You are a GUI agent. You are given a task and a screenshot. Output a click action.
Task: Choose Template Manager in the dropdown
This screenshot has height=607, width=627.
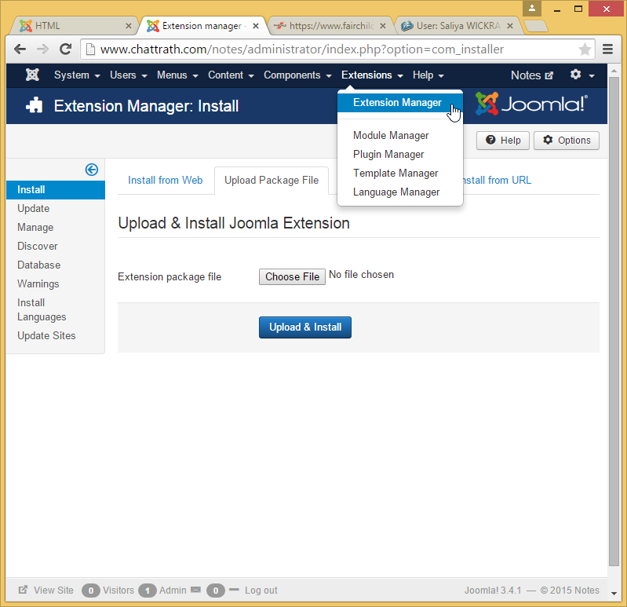pos(396,174)
